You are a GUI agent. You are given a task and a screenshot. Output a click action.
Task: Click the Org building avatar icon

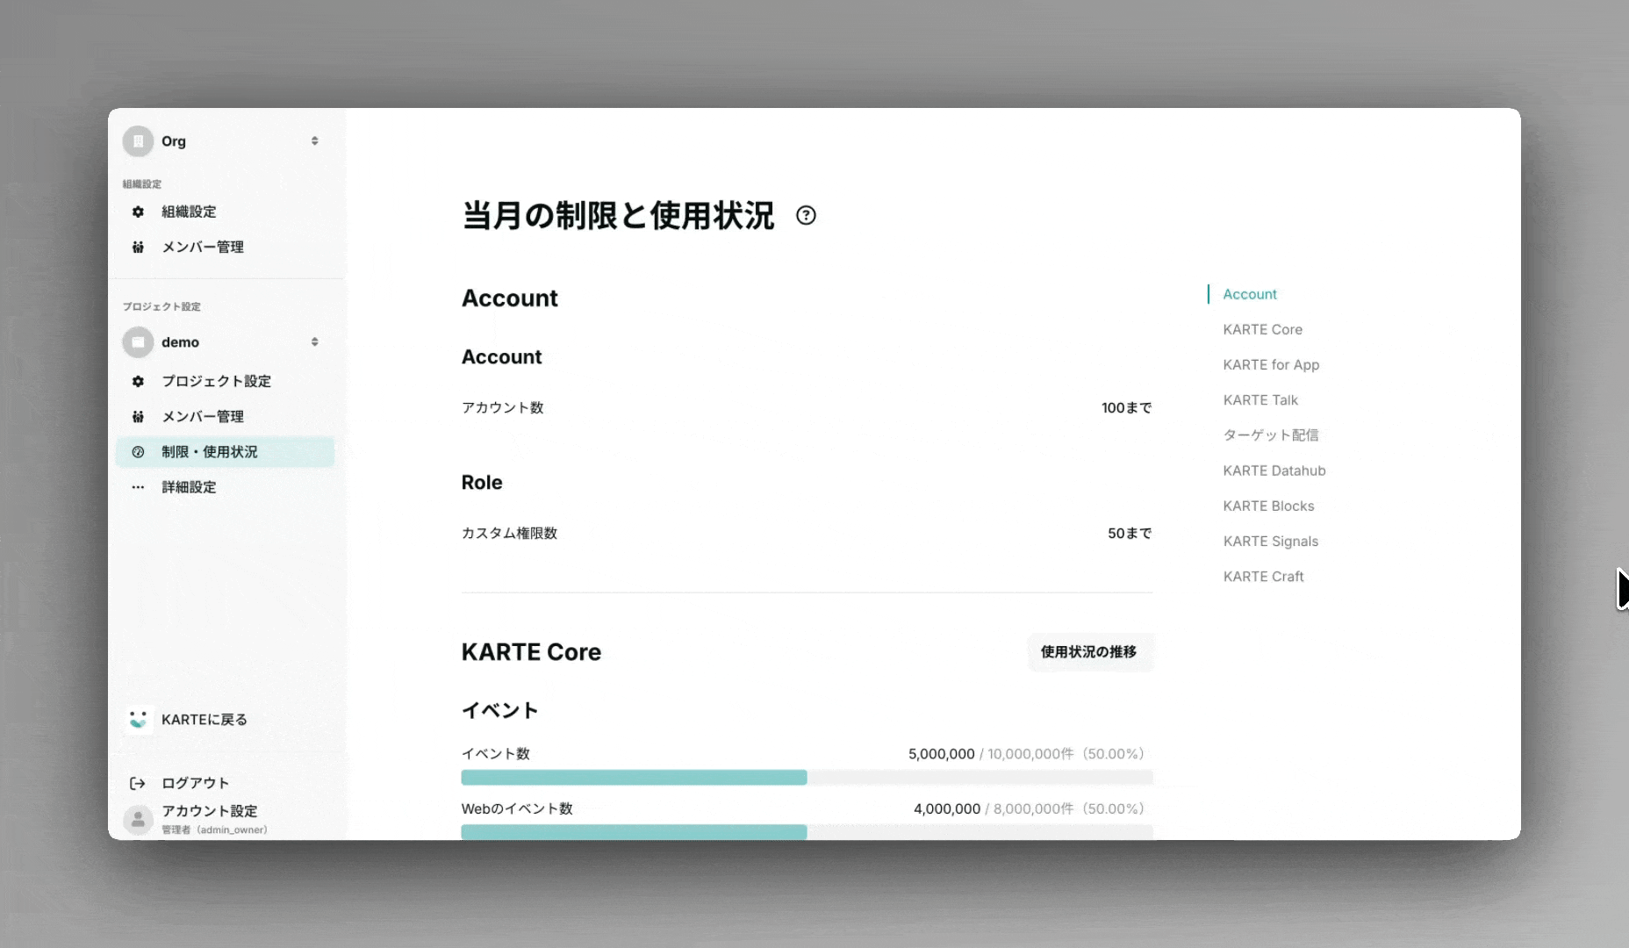[138, 141]
